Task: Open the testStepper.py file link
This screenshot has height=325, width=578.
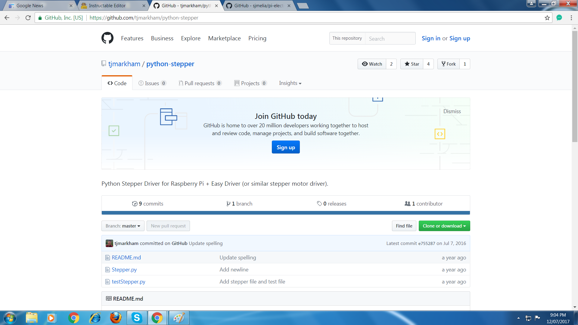Action: [x=129, y=282]
